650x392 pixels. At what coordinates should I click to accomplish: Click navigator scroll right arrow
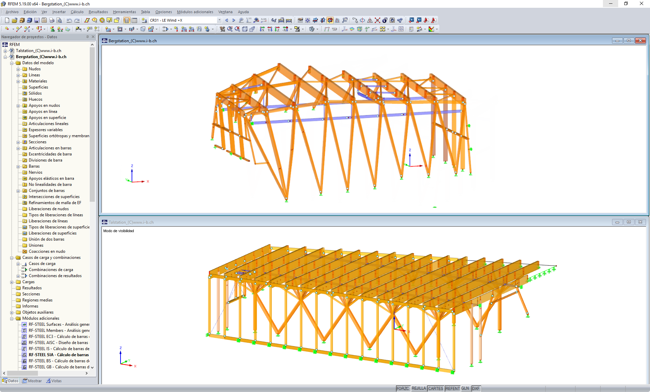pos(87,373)
